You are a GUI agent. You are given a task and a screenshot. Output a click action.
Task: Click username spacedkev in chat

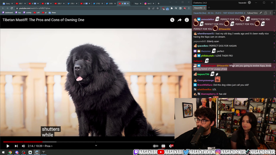(x=203, y=46)
